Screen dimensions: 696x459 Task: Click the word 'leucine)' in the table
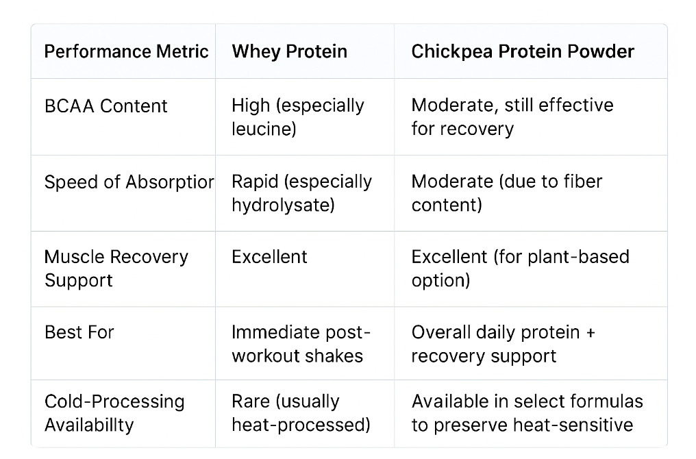[264, 129]
